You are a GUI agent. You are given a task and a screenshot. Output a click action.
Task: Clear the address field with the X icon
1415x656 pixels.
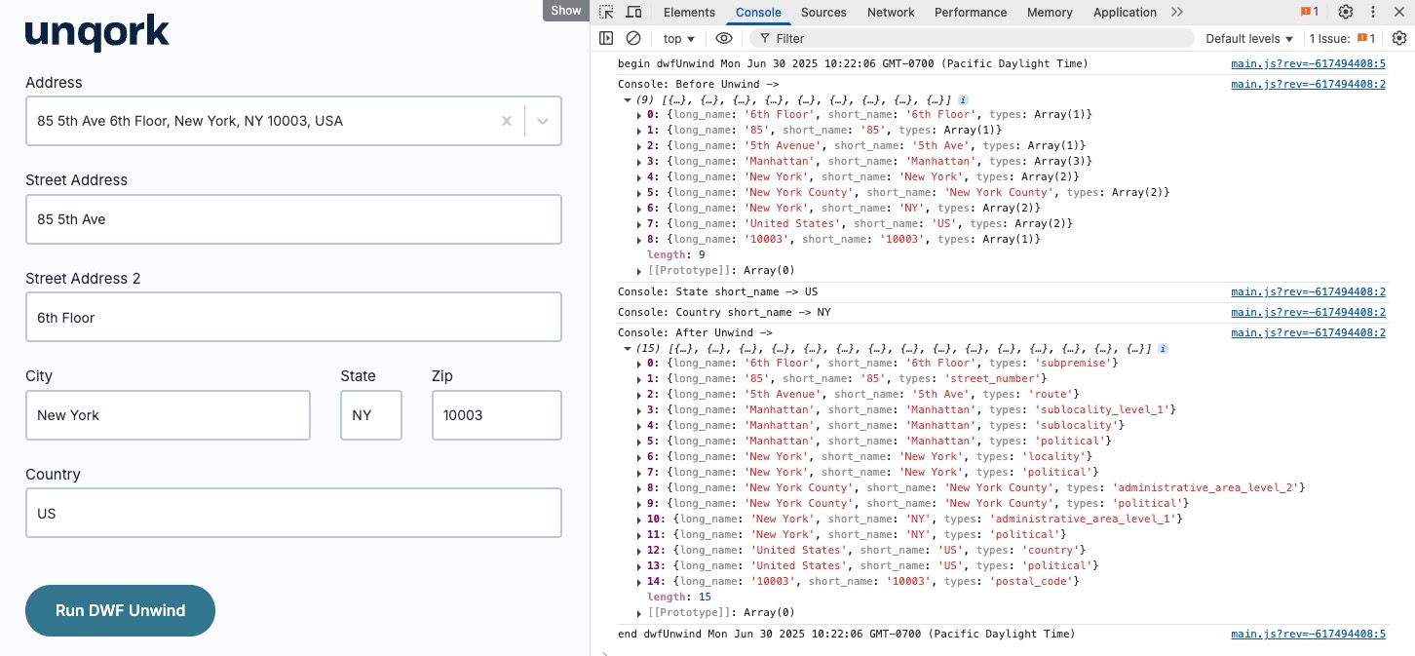(507, 121)
